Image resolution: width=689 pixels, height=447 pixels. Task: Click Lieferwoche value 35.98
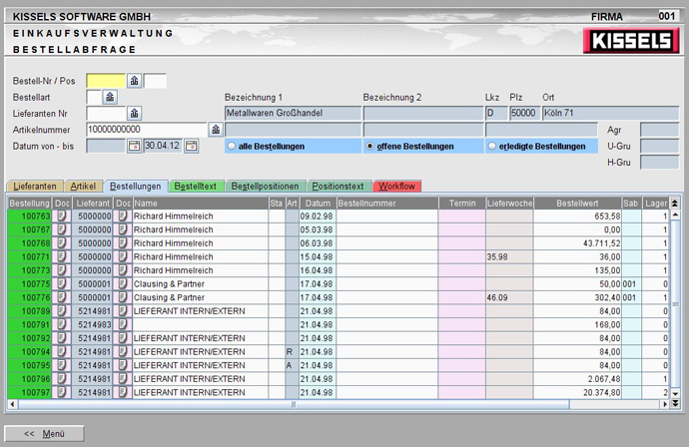pos(497,256)
